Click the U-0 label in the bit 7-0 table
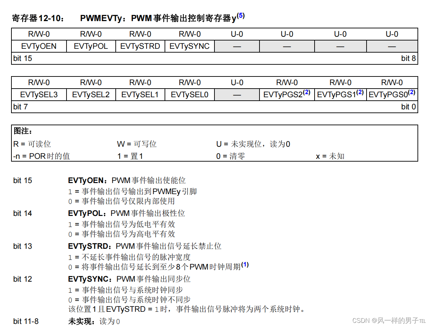The image size is (431, 327). pyautogui.click(x=237, y=83)
